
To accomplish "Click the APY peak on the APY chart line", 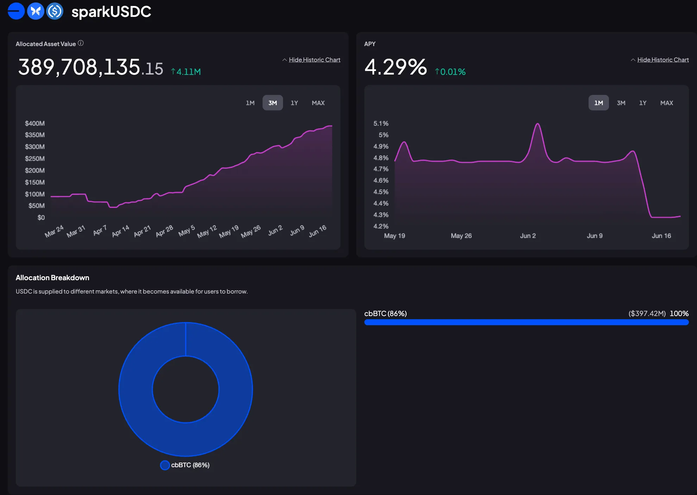I will pyautogui.click(x=538, y=124).
